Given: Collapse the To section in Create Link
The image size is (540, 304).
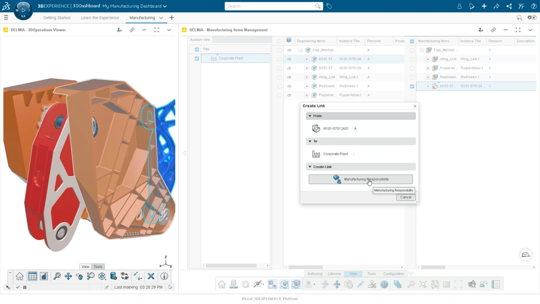Looking at the screenshot, I should pos(310,141).
